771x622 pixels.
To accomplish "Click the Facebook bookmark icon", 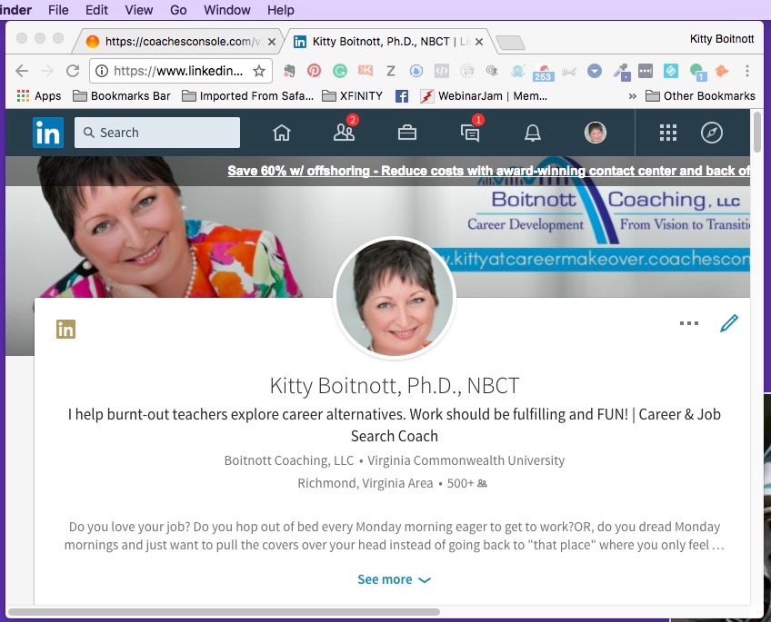I will [x=402, y=96].
